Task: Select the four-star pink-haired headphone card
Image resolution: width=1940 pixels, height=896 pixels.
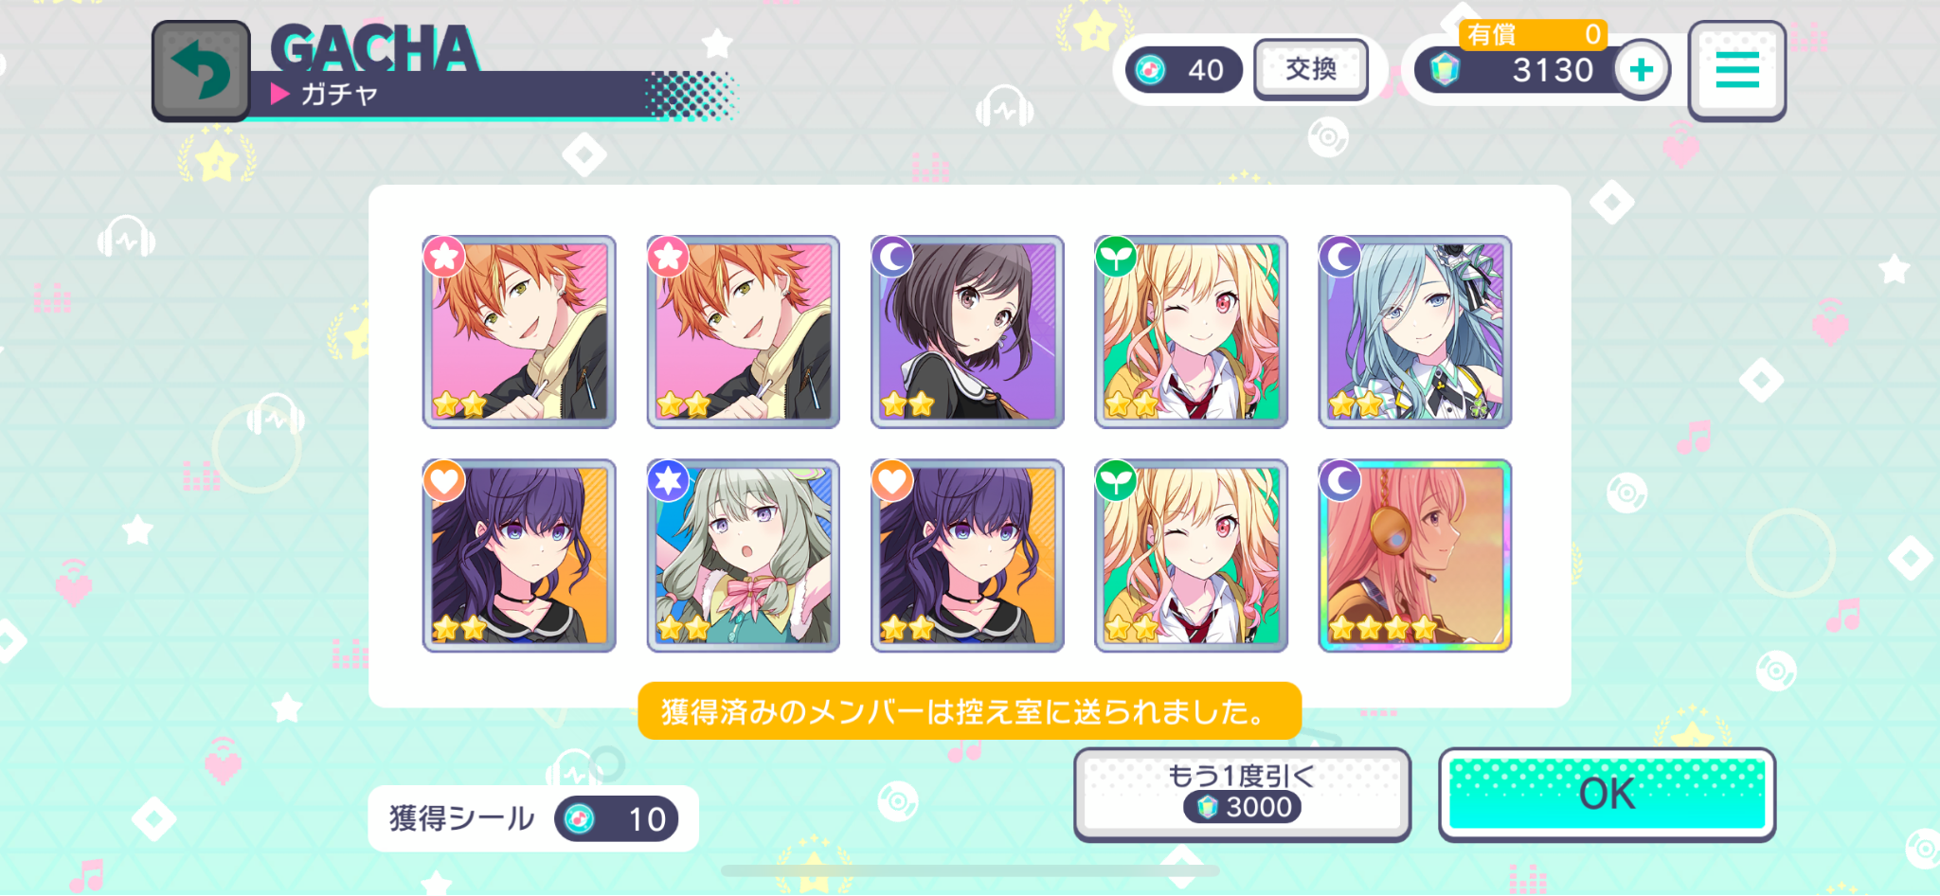Action: pyautogui.click(x=1414, y=556)
